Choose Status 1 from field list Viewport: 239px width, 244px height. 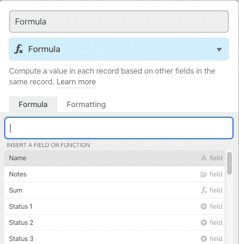(x=115, y=206)
